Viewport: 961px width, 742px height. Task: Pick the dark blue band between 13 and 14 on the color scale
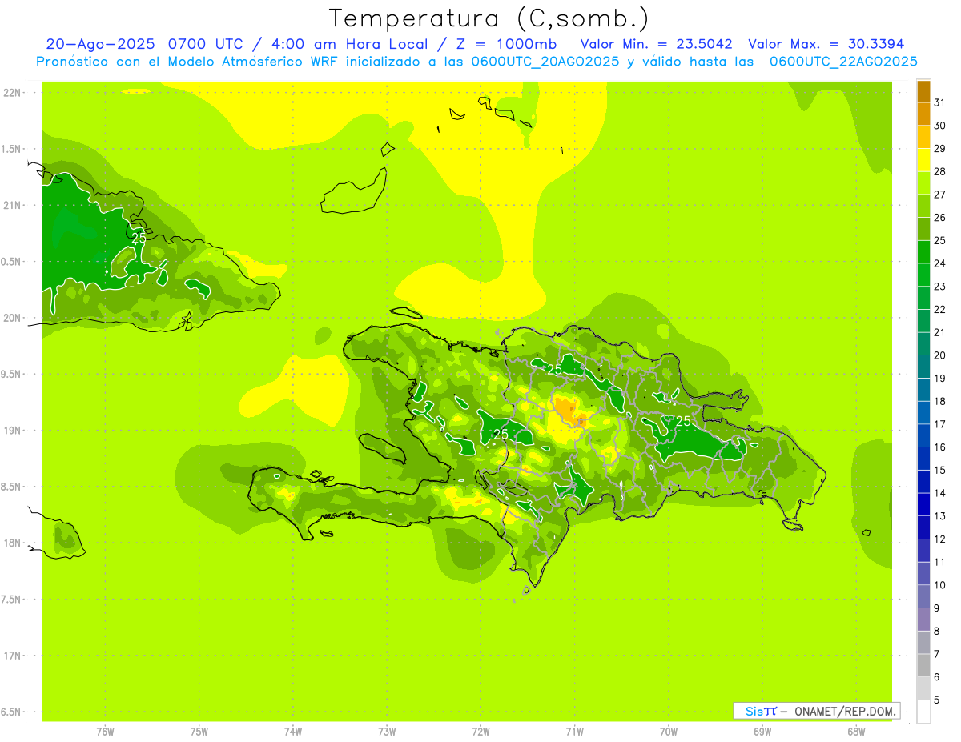(923, 505)
